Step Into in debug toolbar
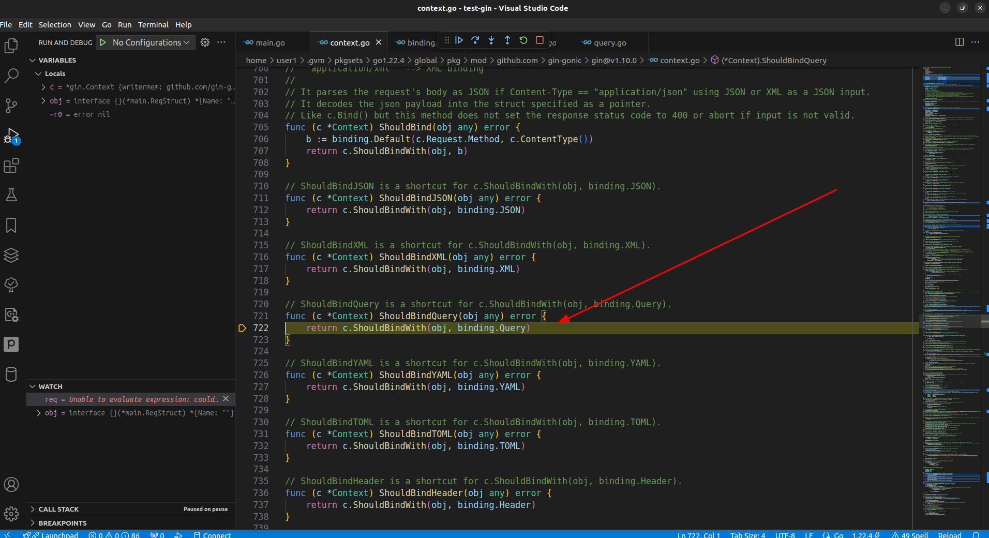 click(x=491, y=40)
